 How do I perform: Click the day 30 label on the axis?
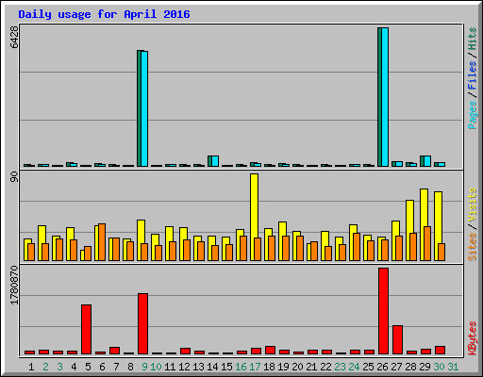pos(439,367)
